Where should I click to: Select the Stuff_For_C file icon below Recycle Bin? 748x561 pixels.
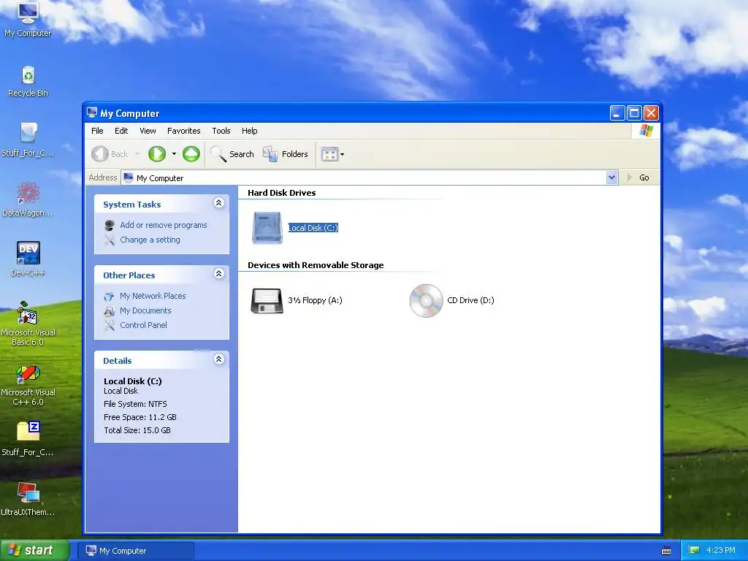pyautogui.click(x=28, y=140)
